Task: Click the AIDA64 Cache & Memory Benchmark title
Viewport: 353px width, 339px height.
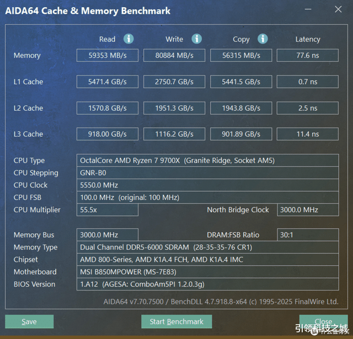Action: coord(88,11)
